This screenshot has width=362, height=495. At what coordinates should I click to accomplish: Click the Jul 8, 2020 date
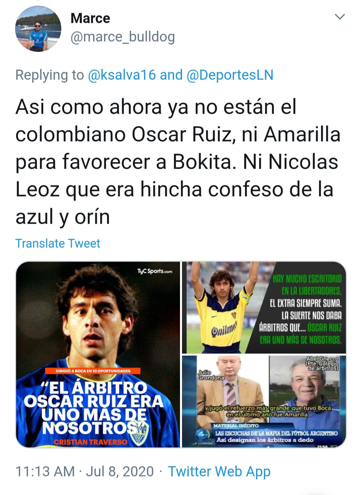(x=120, y=471)
